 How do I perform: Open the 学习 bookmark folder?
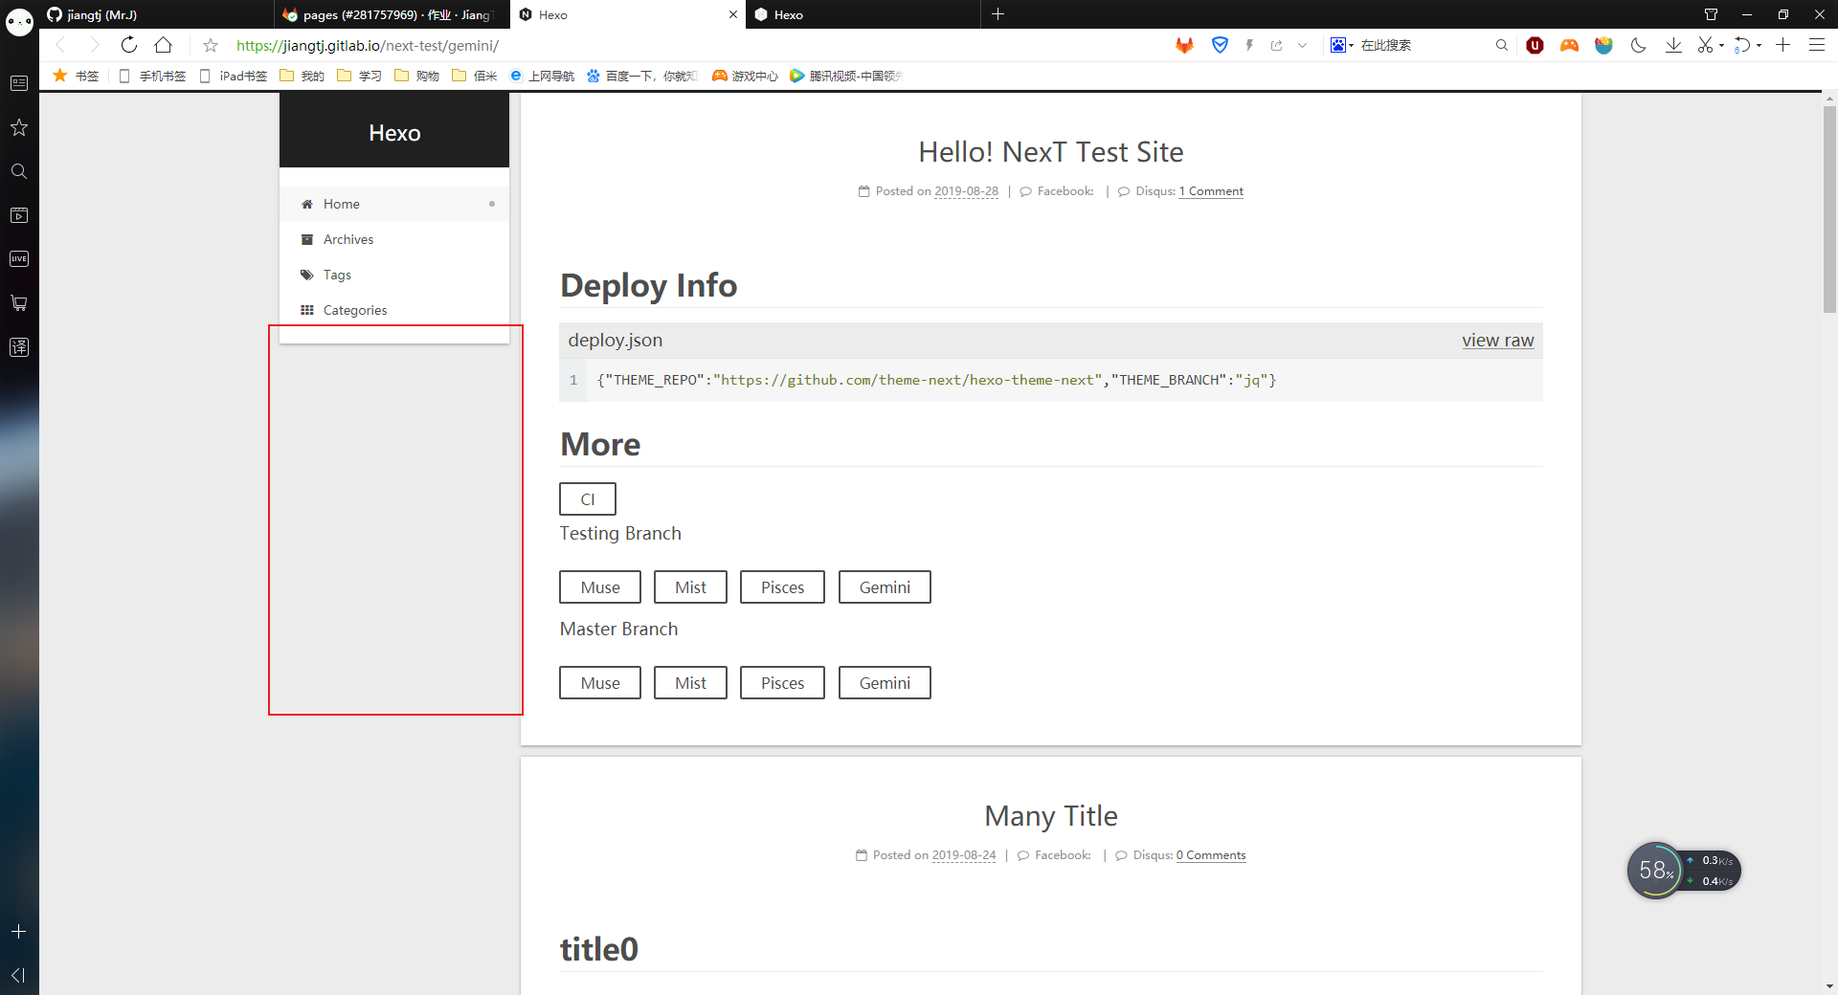click(359, 76)
